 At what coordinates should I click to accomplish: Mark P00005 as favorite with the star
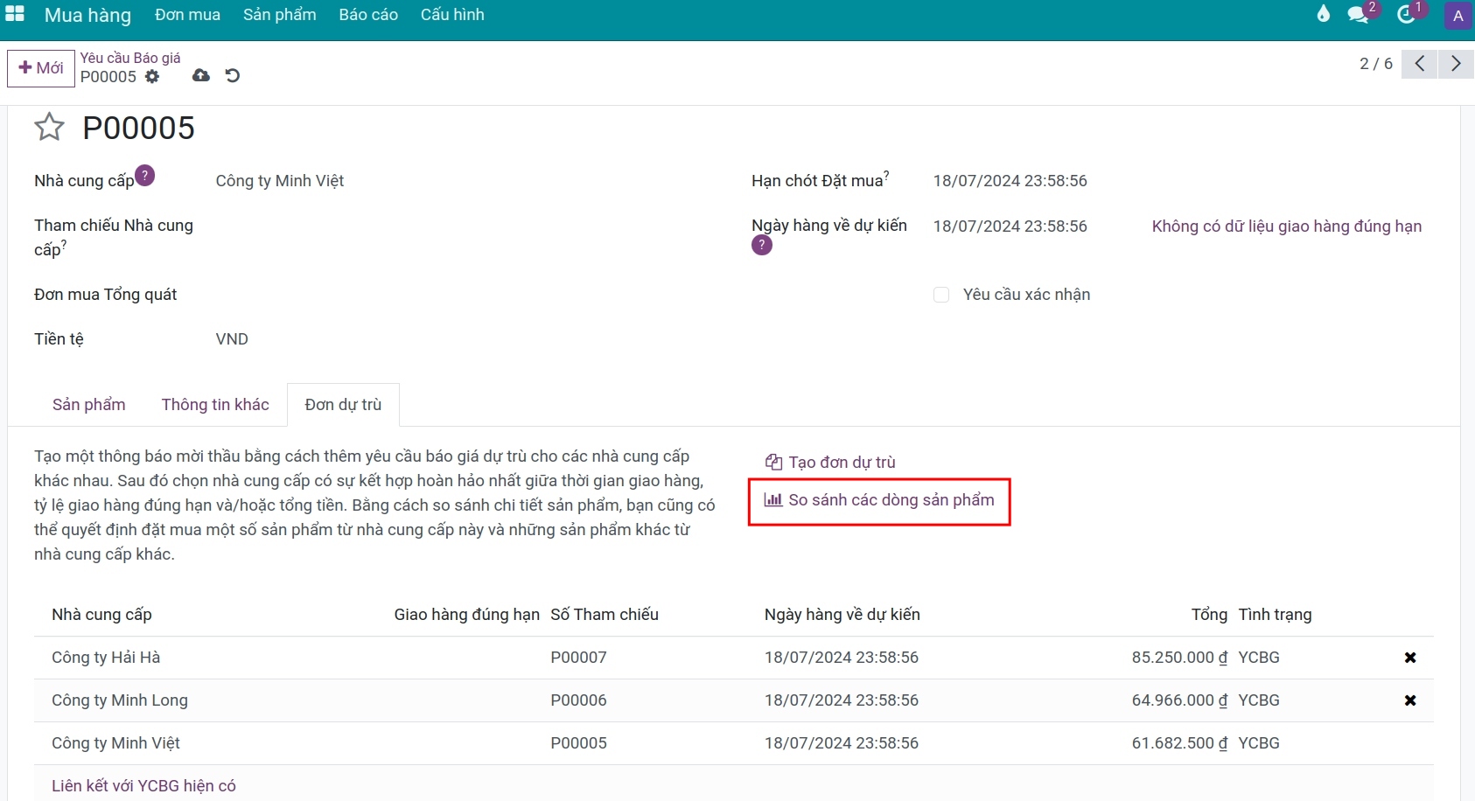[x=49, y=128]
